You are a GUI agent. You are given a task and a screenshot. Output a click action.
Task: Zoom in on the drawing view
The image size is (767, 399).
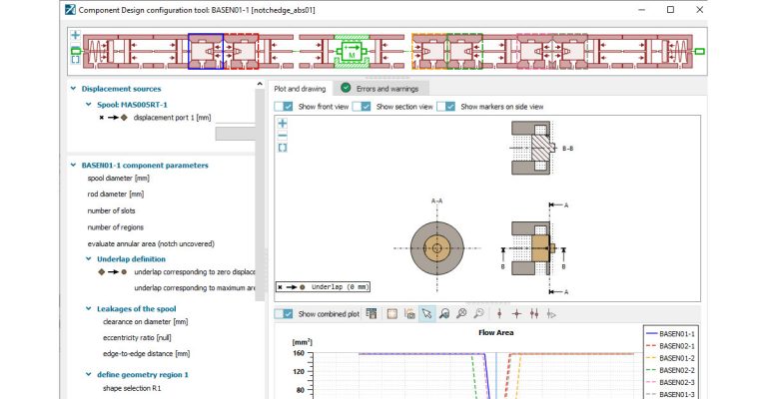point(283,124)
